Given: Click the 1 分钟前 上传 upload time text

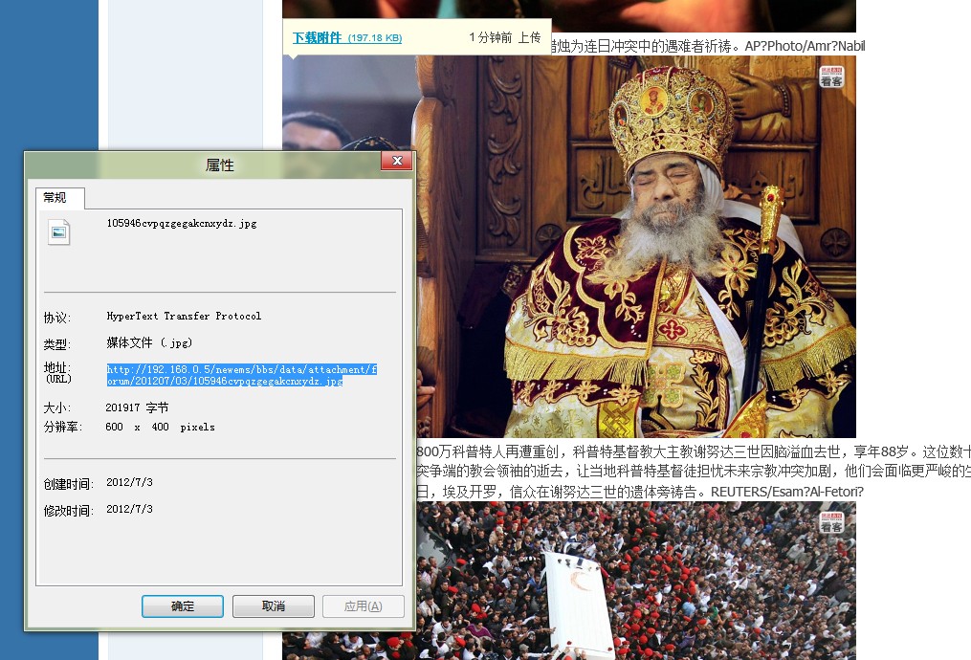Looking at the screenshot, I should pyautogui.click(x=505, y=37).
